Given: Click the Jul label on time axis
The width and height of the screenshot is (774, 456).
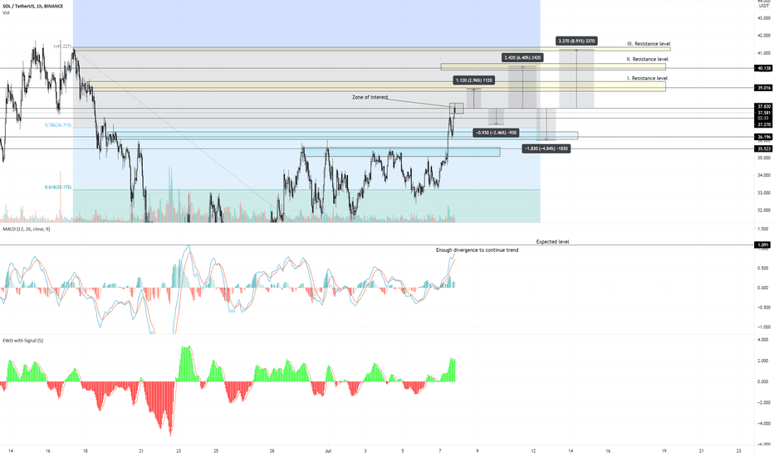Looking at the screenshot, I should coord(328,451).
